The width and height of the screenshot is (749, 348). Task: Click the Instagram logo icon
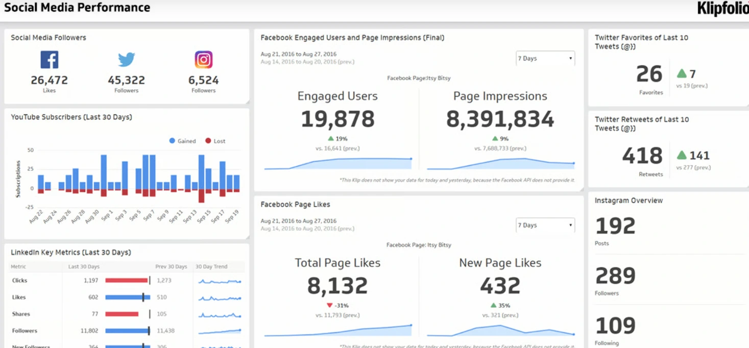coord(203,60)
